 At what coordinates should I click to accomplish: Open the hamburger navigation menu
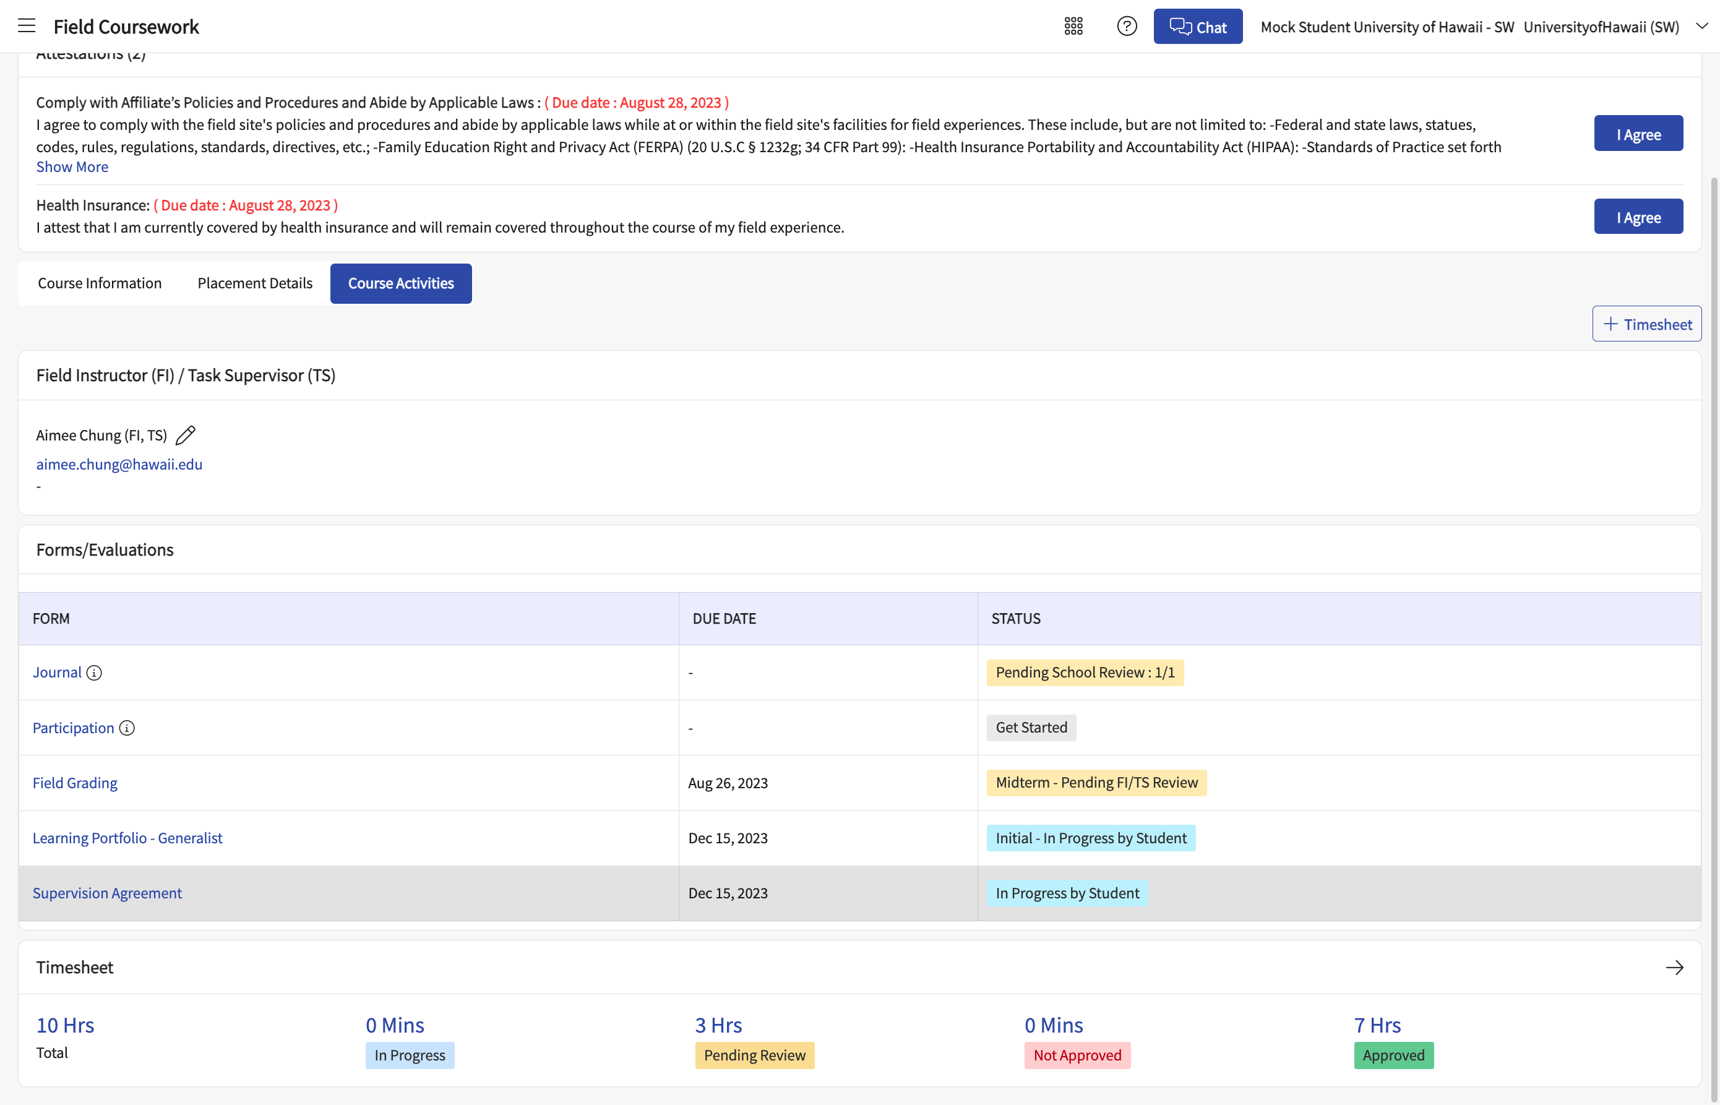pyautogui.click(x=27, y=26)
